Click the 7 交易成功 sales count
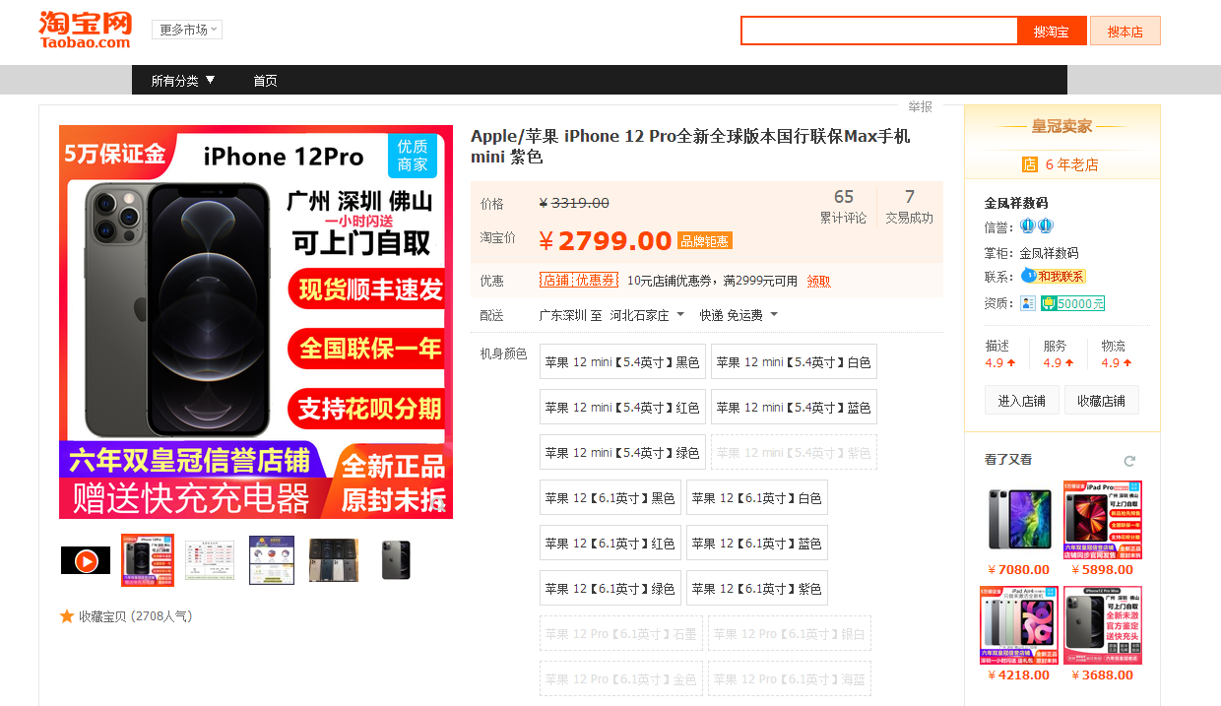This screenshot has width=1221, height=706. pos(910,207)
